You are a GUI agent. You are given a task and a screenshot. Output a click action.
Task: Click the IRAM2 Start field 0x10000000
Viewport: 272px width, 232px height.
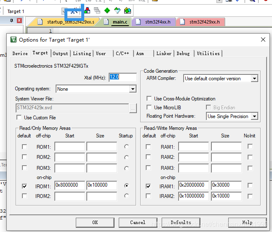pos(193,196)
